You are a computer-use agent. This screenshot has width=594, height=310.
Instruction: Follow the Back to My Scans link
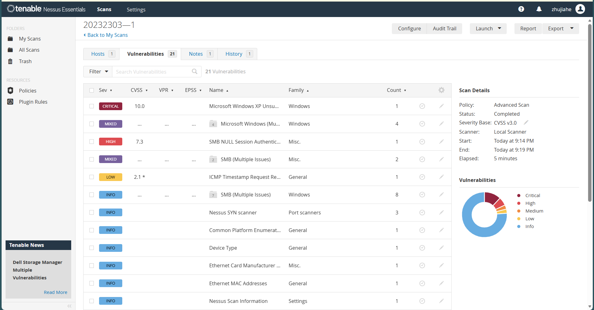click(106, 35)
